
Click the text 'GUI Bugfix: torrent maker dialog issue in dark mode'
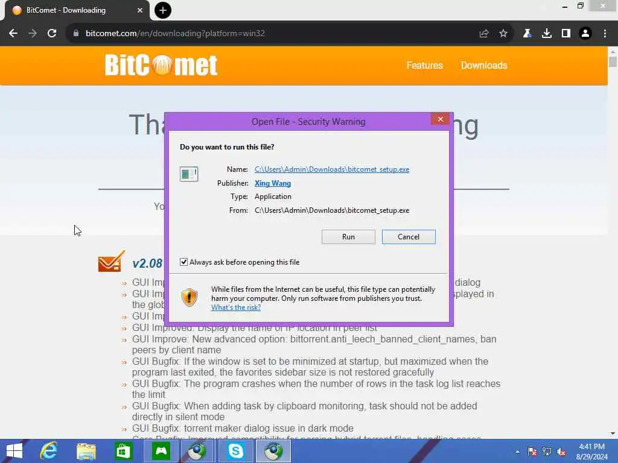(x=243, y=429)
